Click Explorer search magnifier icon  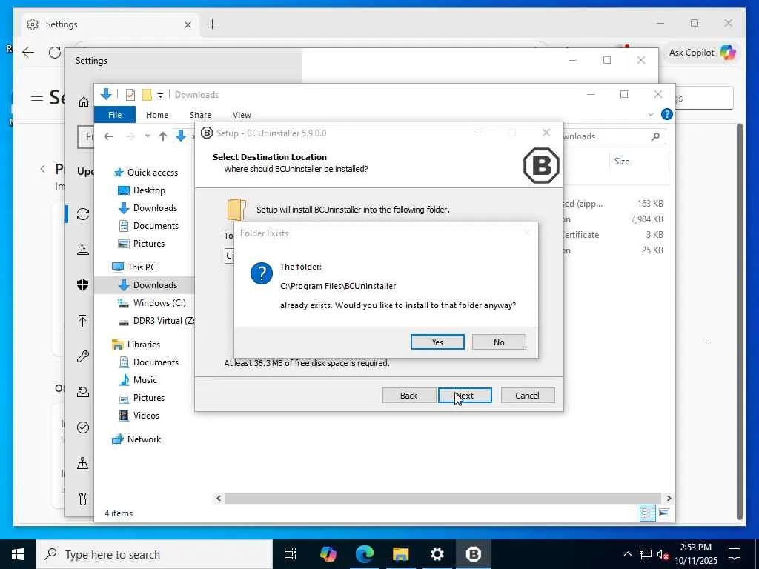pos(655,136)
